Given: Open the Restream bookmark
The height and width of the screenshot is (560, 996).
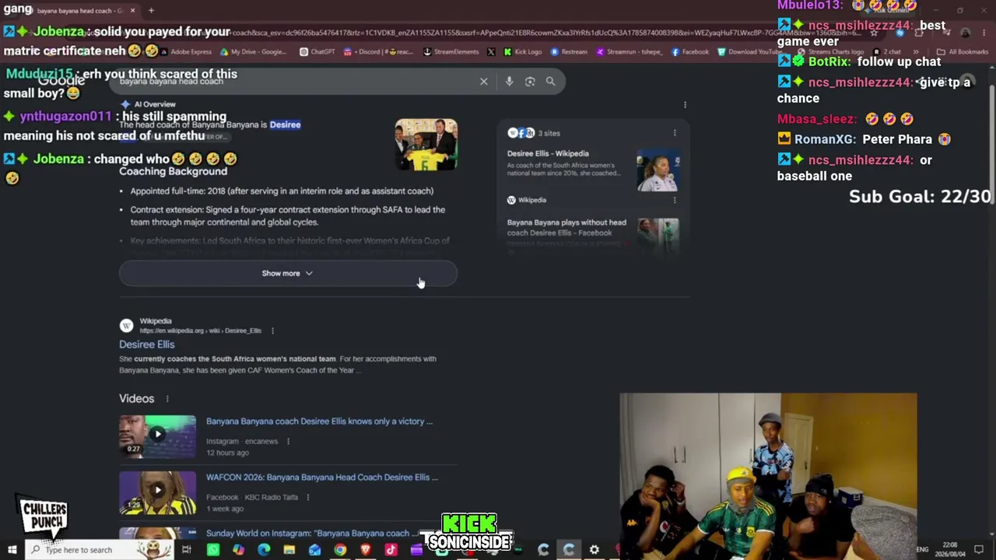Looking at the screenshot, I should point(569,52).
